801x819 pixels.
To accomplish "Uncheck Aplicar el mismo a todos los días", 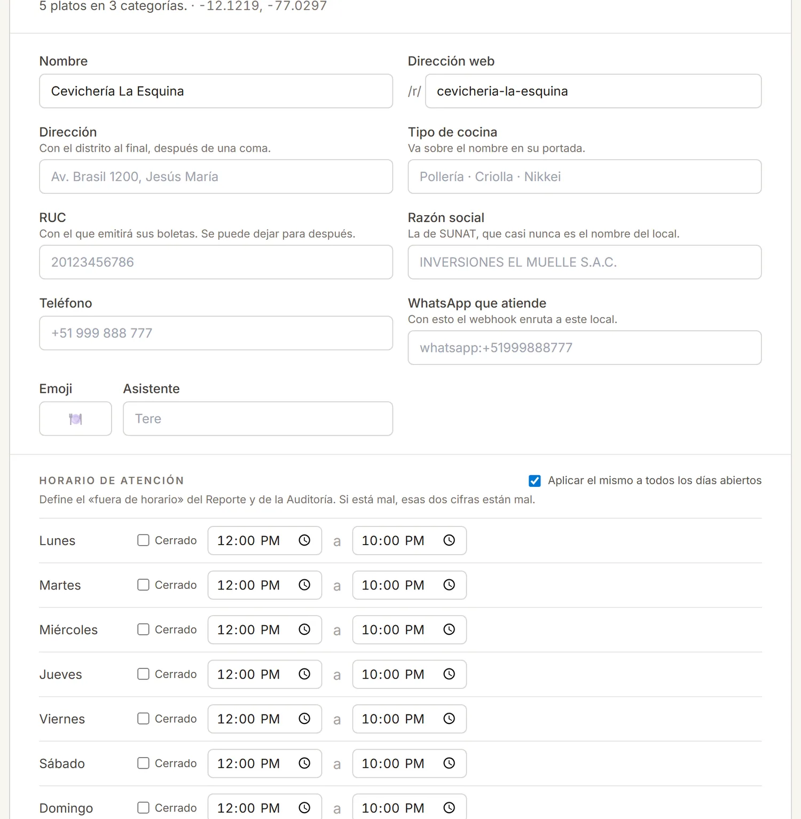I will pyautogui.click(x=535, y=481).
